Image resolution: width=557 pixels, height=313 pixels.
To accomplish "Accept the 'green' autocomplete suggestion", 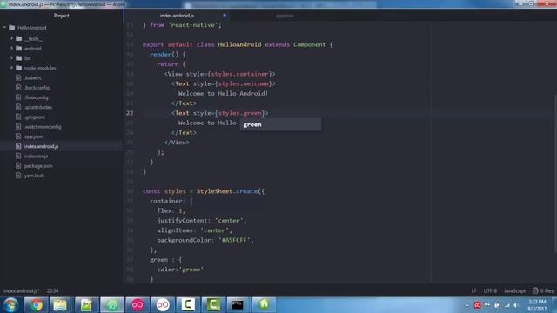I will click(280, 124).
